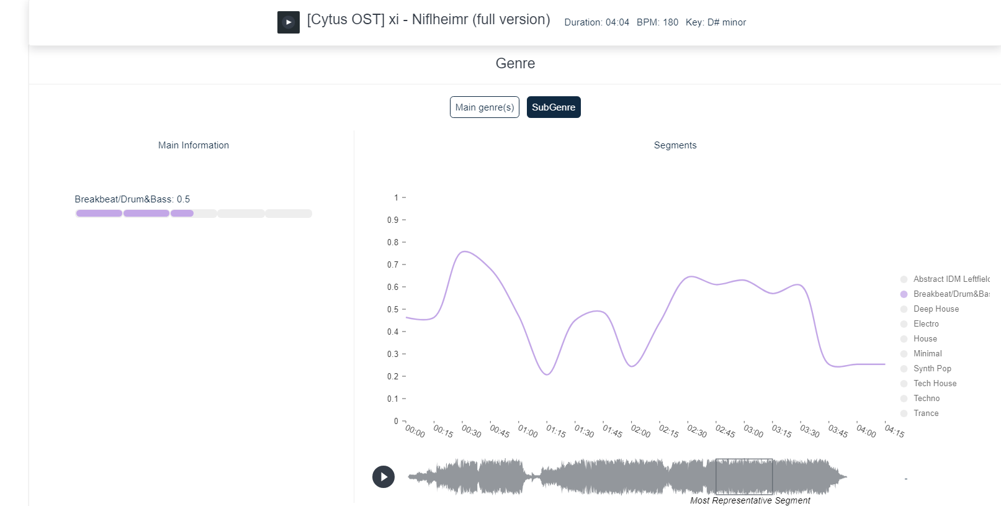1001x506 pixels.
Task: Click the song title Nifheimr (full version)
Action: point(428,20)
